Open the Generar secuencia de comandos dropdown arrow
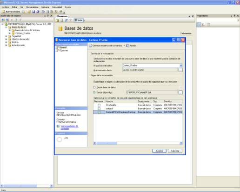The width and height of the screenshot is (240, 192). coord(124,46)
